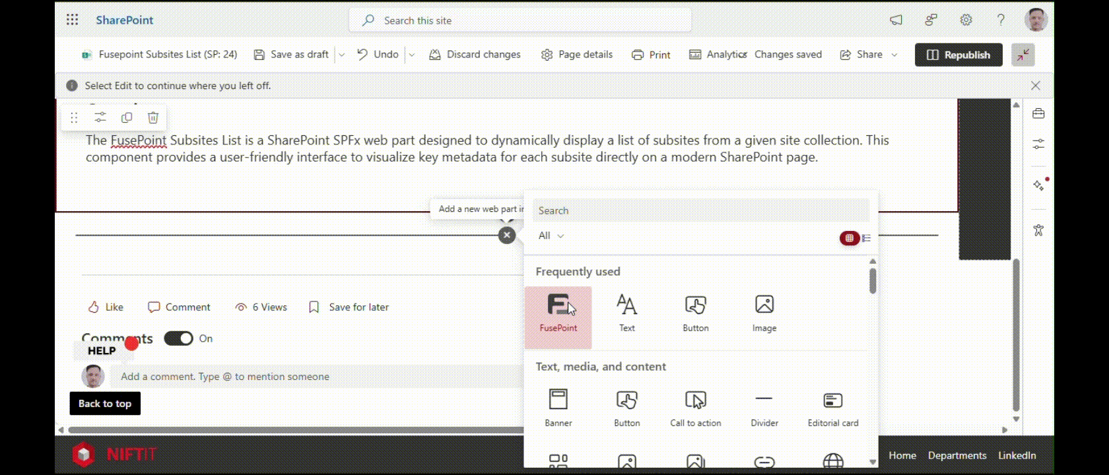Viewport: 1109px width, 475px height.
Task: Expand the All category filter dropdown
Action: [x=551, y=236]
